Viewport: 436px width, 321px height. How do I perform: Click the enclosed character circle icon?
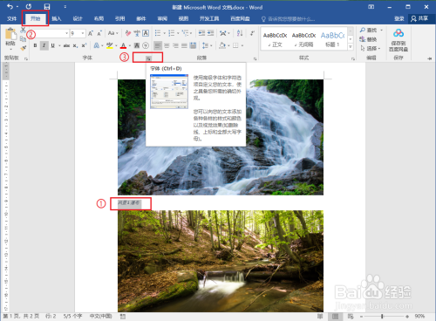point(146,45)
